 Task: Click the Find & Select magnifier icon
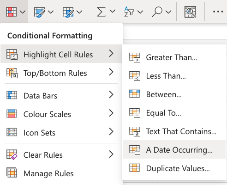coord(157,12)
